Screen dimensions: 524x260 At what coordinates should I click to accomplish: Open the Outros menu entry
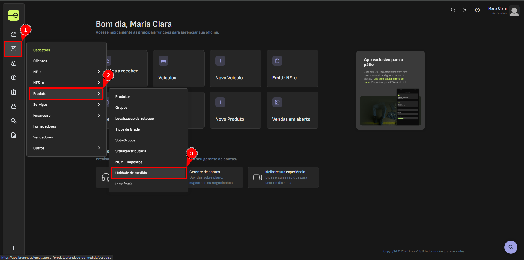[x=67, y=148]
